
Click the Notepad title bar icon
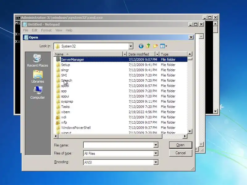point(25,24)
